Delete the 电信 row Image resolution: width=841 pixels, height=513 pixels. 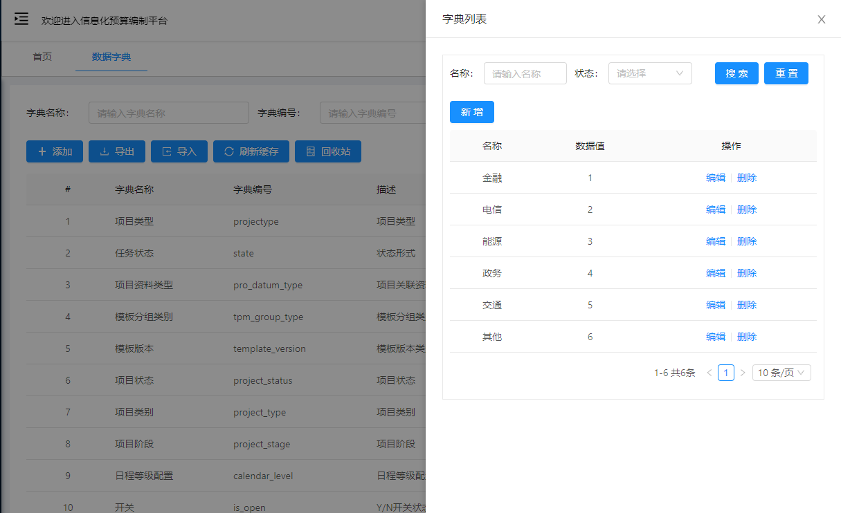tap(747, 209)
